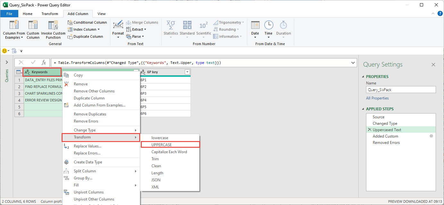Click the Time clock icon
Screen dimensions: 444x205
pyautogui.click(x=269, y=26)
